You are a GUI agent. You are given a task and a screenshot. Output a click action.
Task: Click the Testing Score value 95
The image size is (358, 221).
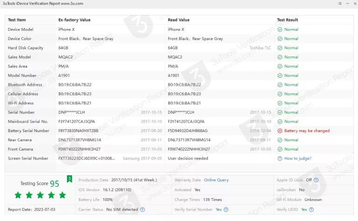(55, 184)
